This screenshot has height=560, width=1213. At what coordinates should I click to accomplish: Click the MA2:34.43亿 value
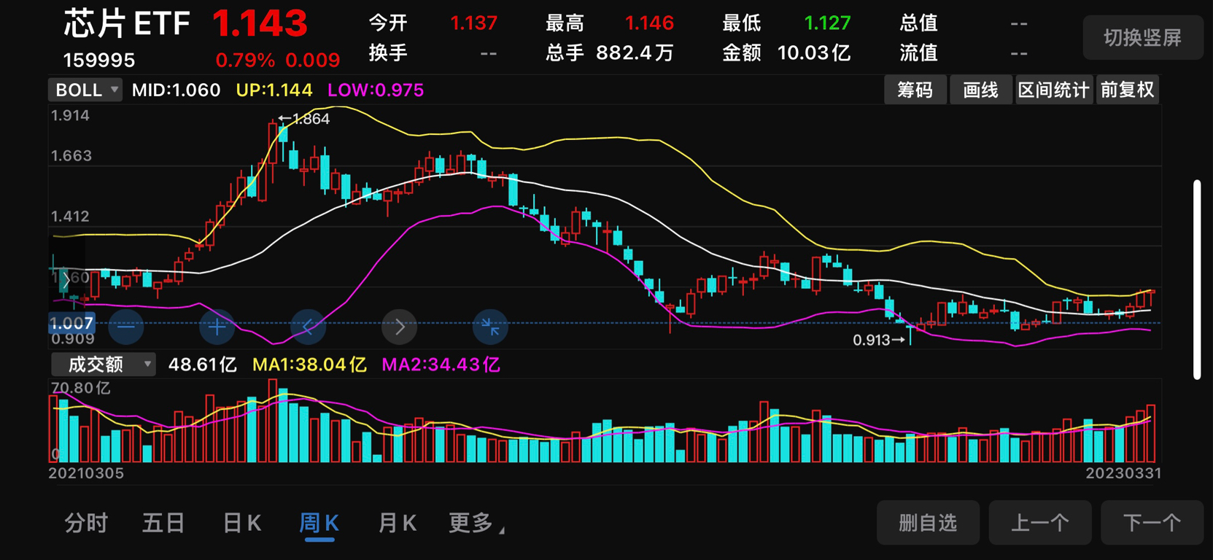point(441,365)
